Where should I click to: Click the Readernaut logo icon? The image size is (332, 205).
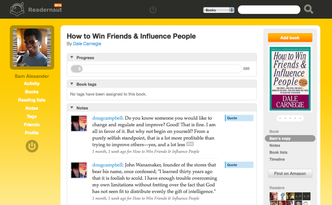17,9
